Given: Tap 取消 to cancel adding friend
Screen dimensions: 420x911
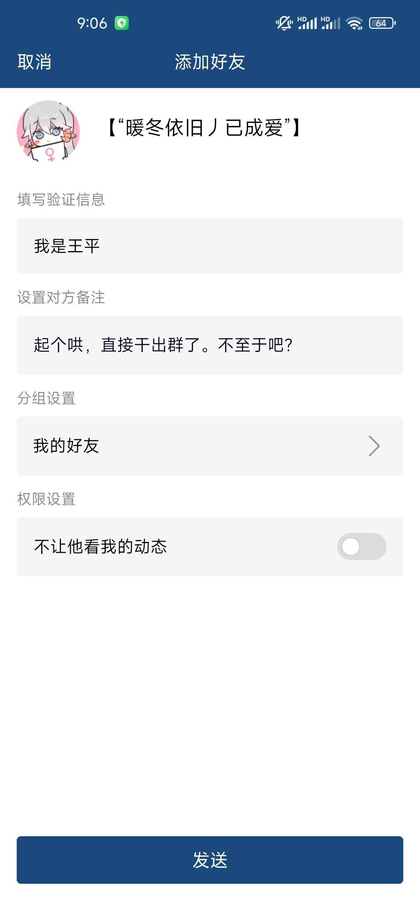Looking at the screenshot, I should pos(34,62).
